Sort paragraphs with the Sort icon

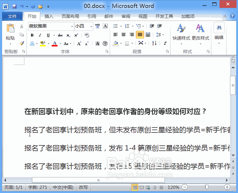[x=154, y=43]
